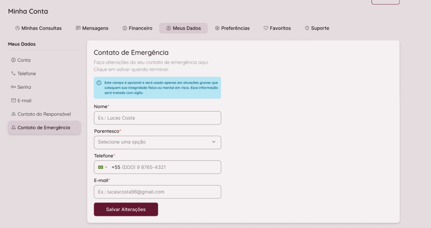Image resolution: width=431 pixels, height=228 pixels.
Task: Click the Preferências gear icon
Action: 217,28
